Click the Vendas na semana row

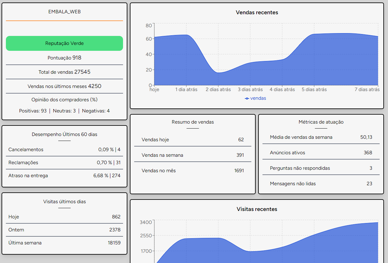pyautogui.click(x=192, y=155)
